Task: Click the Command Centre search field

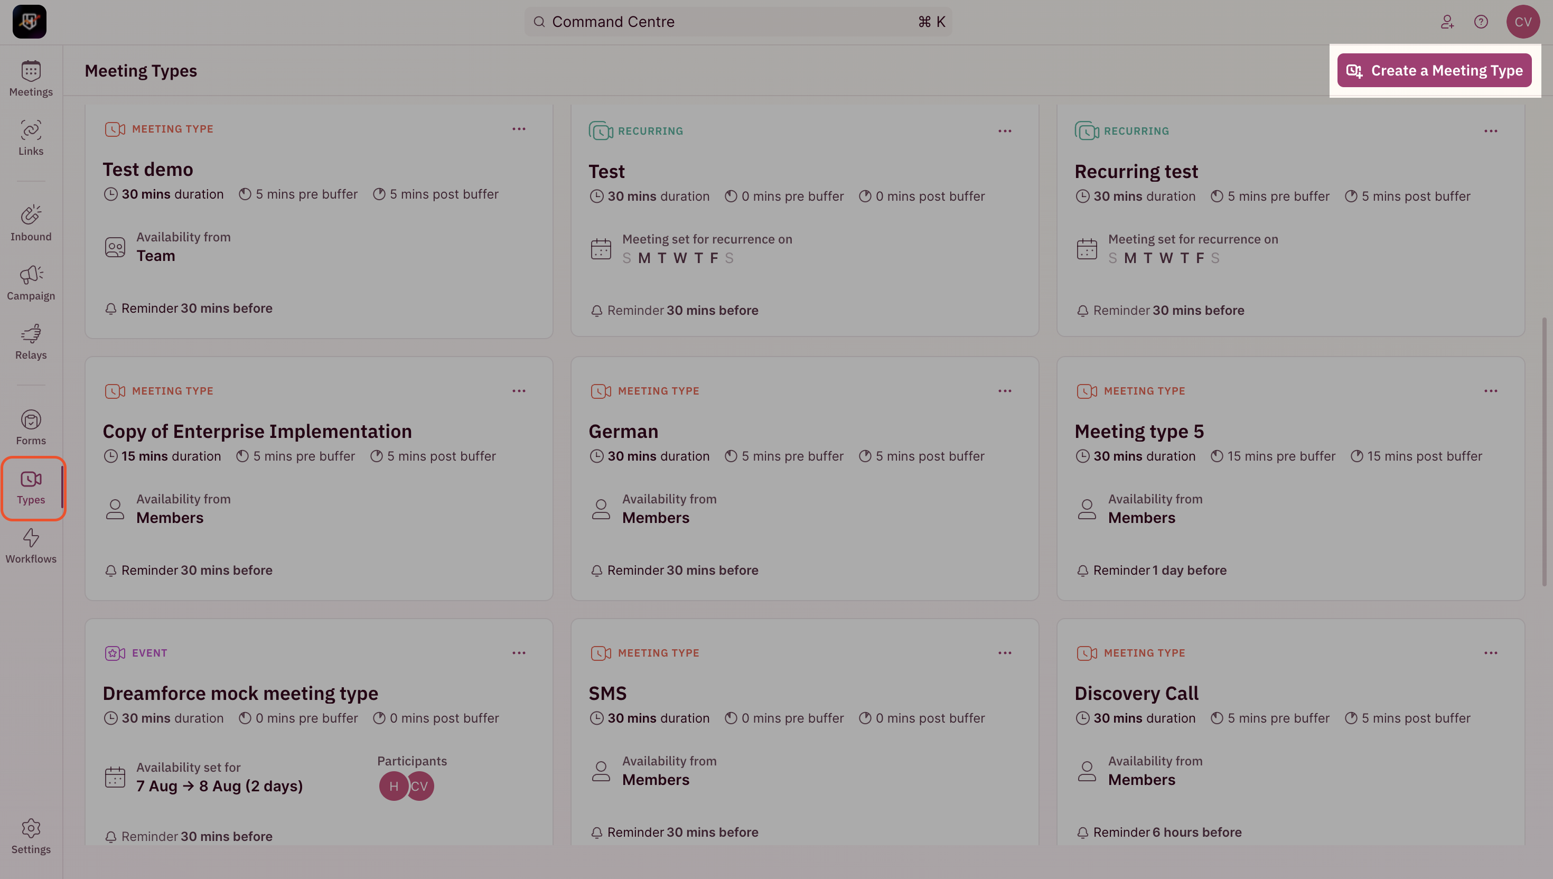Action: point(738,22)
